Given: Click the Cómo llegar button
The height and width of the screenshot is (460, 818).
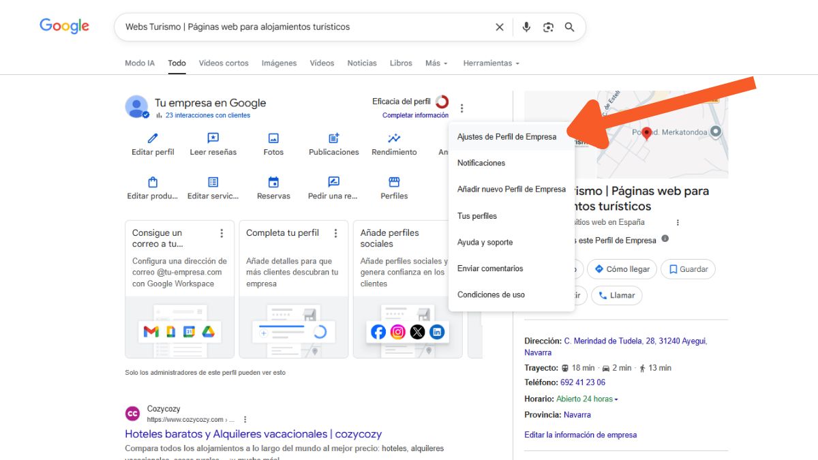Looking at the screenshot, I should point(621,269).
